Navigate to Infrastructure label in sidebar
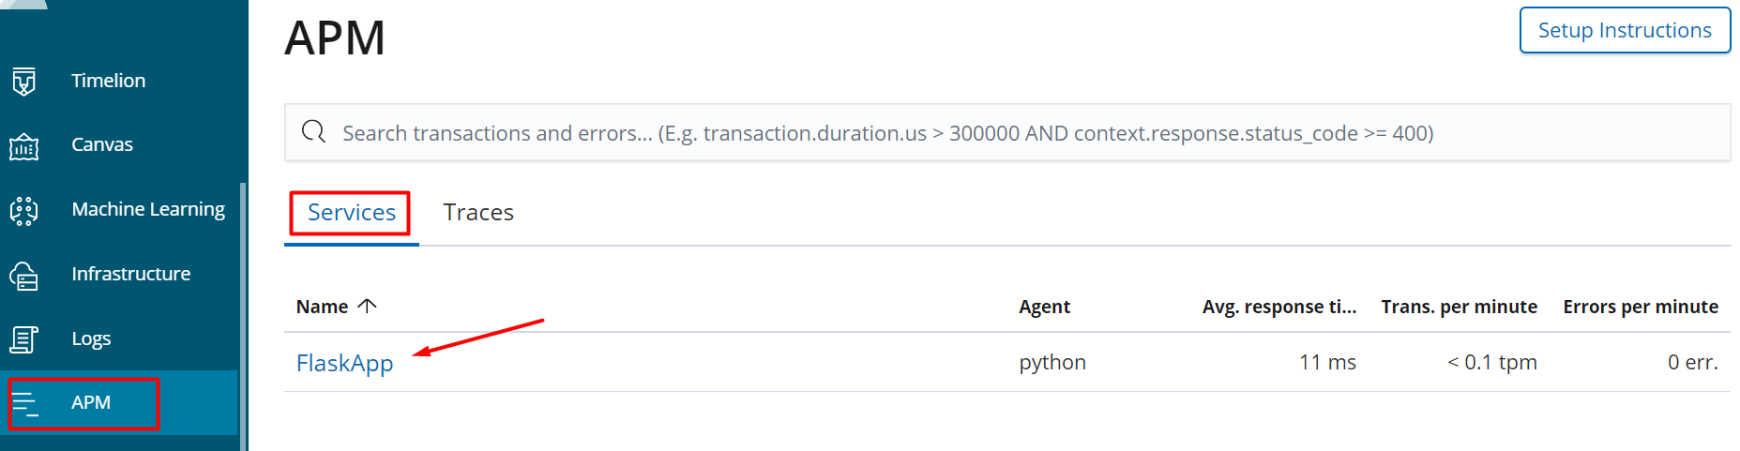 pos(130,274)
